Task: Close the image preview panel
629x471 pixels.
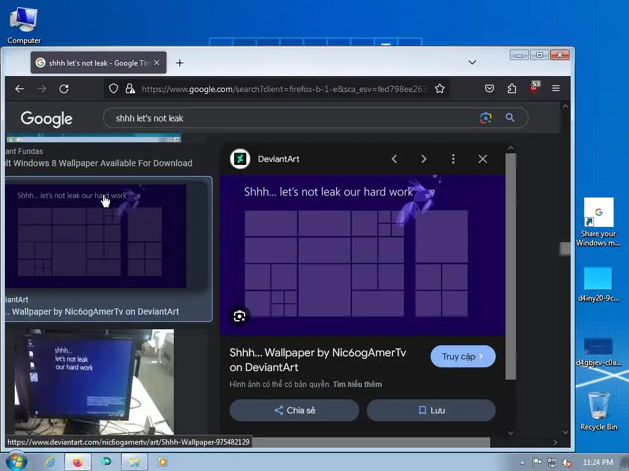Action: (483, 159)
